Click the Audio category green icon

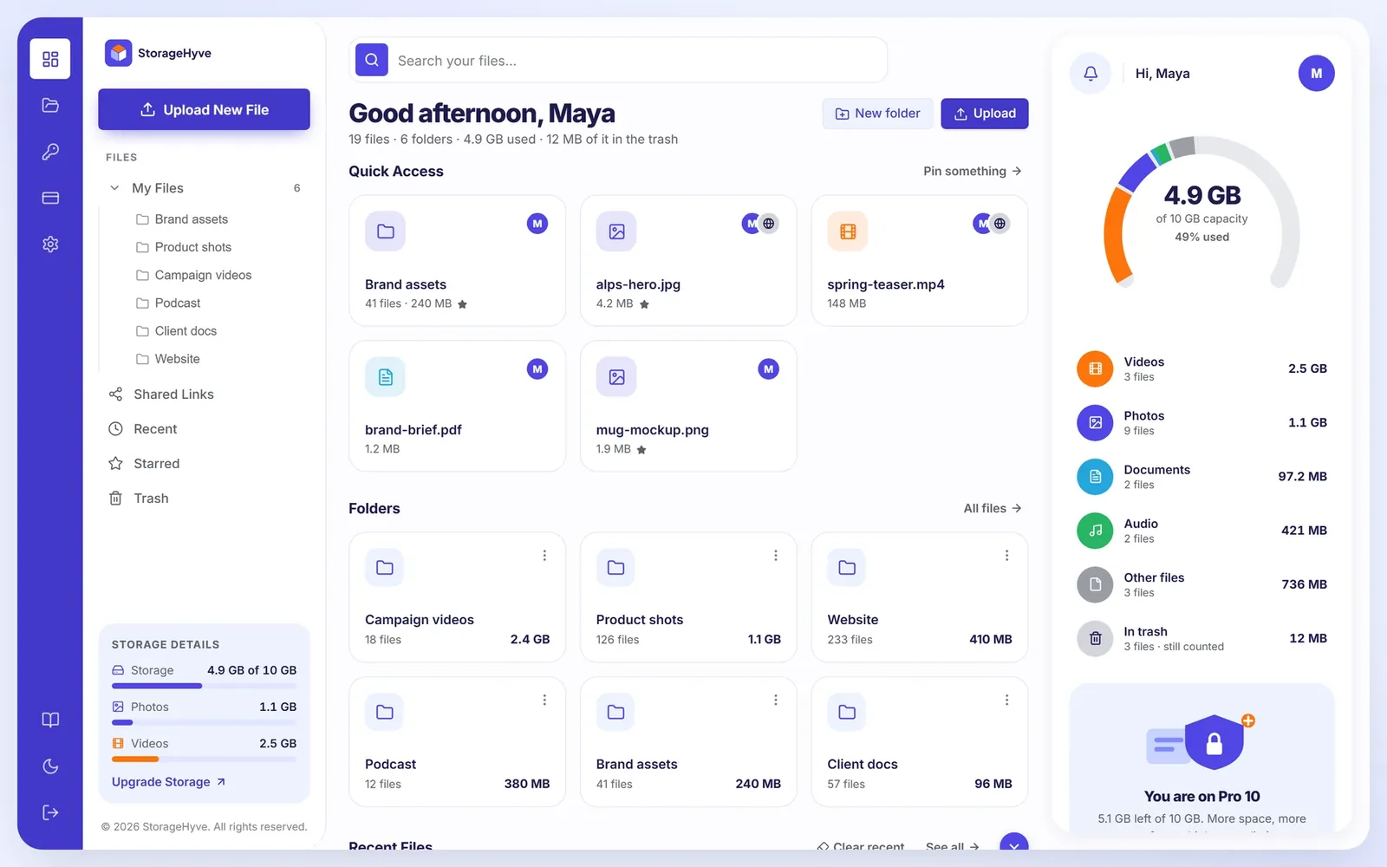[1095, 531]
